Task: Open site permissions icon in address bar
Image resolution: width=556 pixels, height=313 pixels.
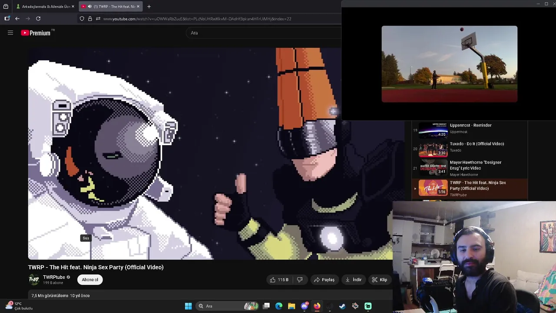Action: pos(98,19)
